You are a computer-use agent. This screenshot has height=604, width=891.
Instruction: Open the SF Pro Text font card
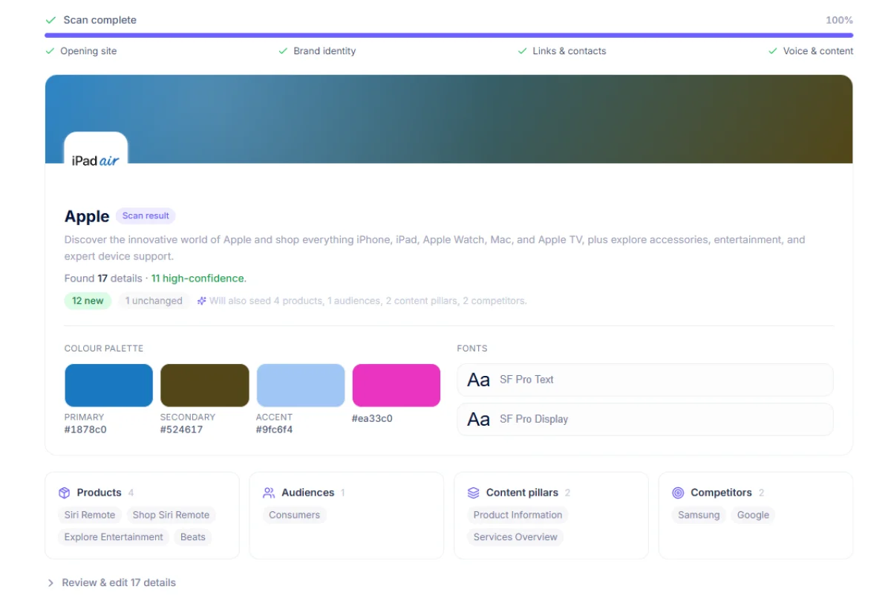(645, 380)
